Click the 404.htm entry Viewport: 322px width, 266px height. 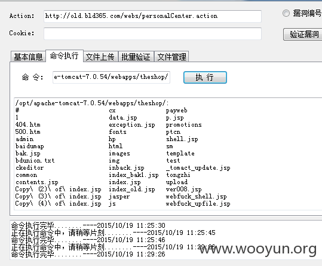click(28, 124)
